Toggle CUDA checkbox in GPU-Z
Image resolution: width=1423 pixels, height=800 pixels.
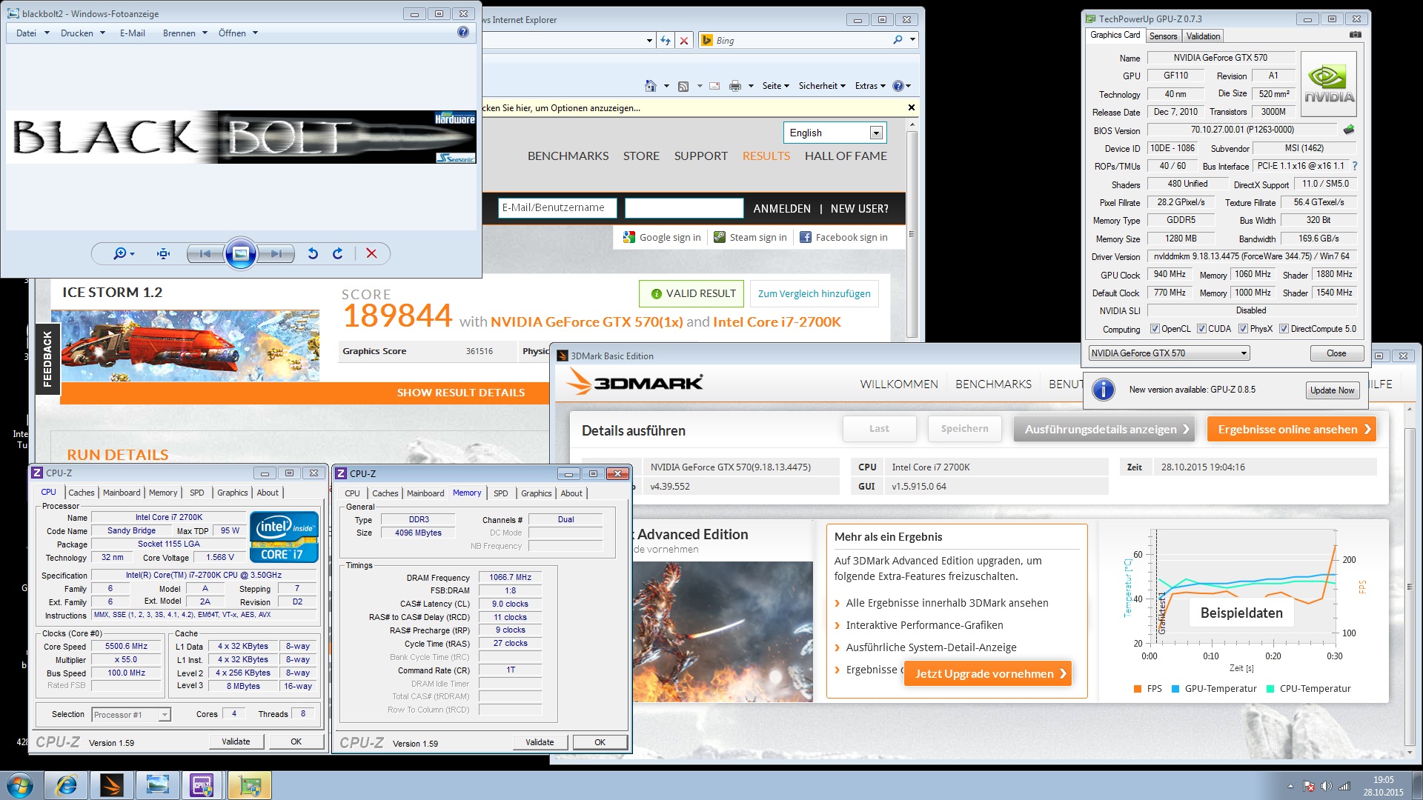(1201, 329)
